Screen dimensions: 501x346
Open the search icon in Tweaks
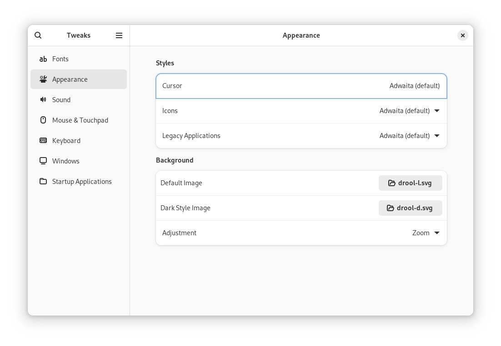tap(38, 35)
